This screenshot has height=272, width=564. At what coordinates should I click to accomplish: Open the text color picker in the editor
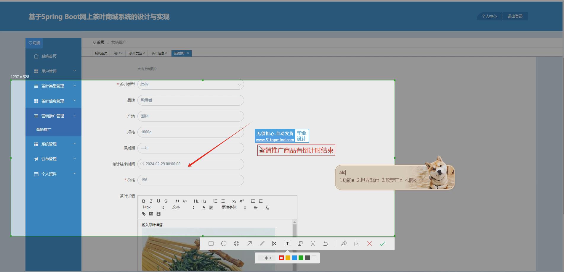204,208
